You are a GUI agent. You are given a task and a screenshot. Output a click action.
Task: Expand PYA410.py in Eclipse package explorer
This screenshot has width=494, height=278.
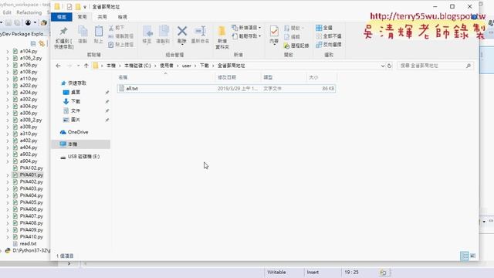tap(8, 237)
